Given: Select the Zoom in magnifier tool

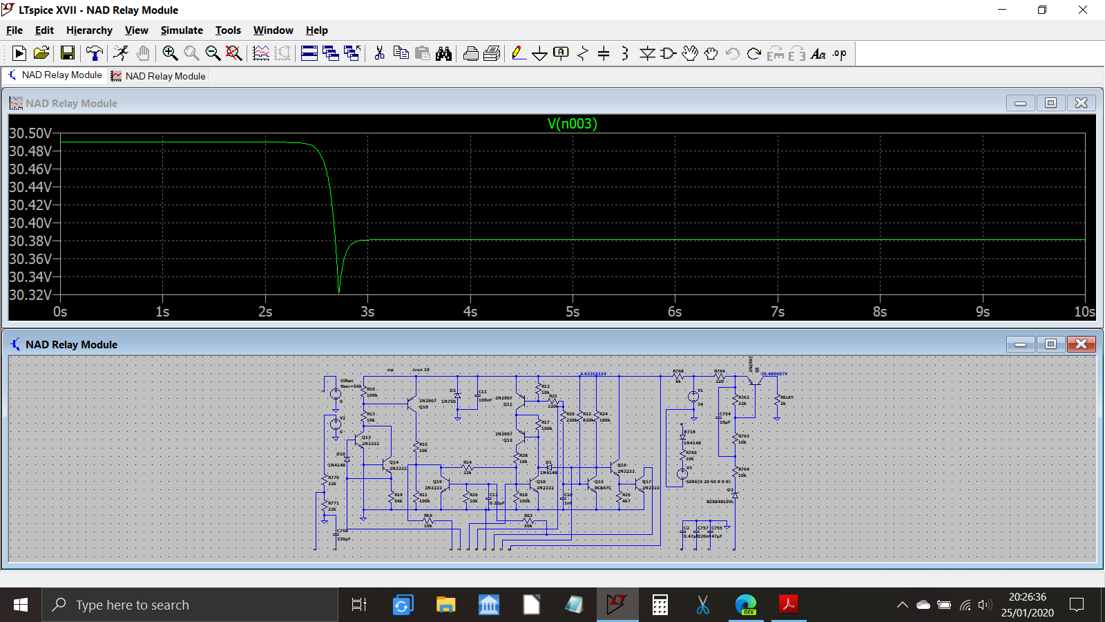Looking at the screenshot, I should 170,53.
